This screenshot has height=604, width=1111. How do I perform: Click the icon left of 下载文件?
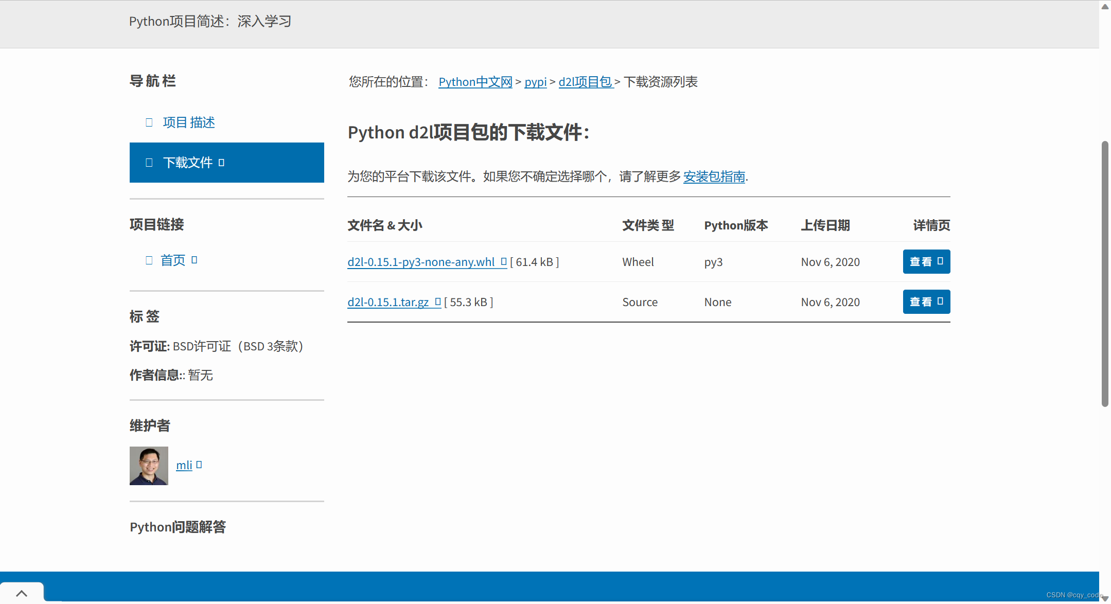[149, 163]
